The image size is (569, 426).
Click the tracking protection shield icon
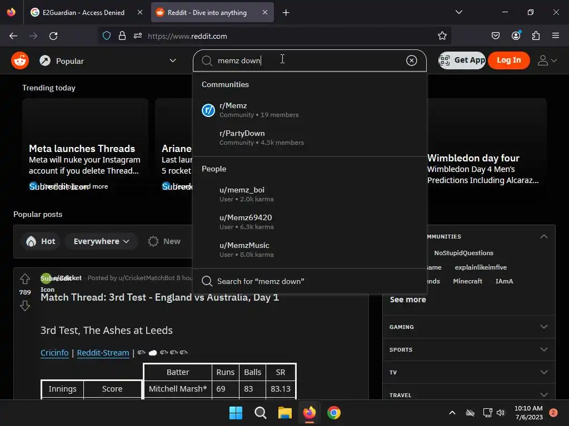tap(107, 35)
